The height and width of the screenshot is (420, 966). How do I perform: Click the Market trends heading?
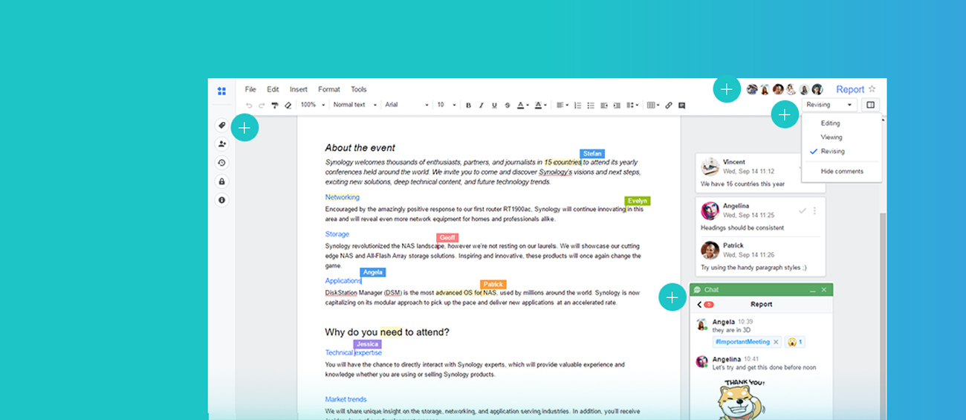[x=346, y=400]
